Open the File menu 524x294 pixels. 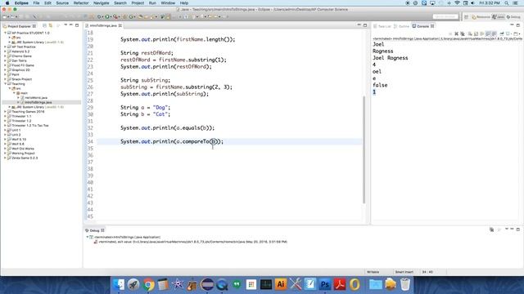(x=36, y=3)
